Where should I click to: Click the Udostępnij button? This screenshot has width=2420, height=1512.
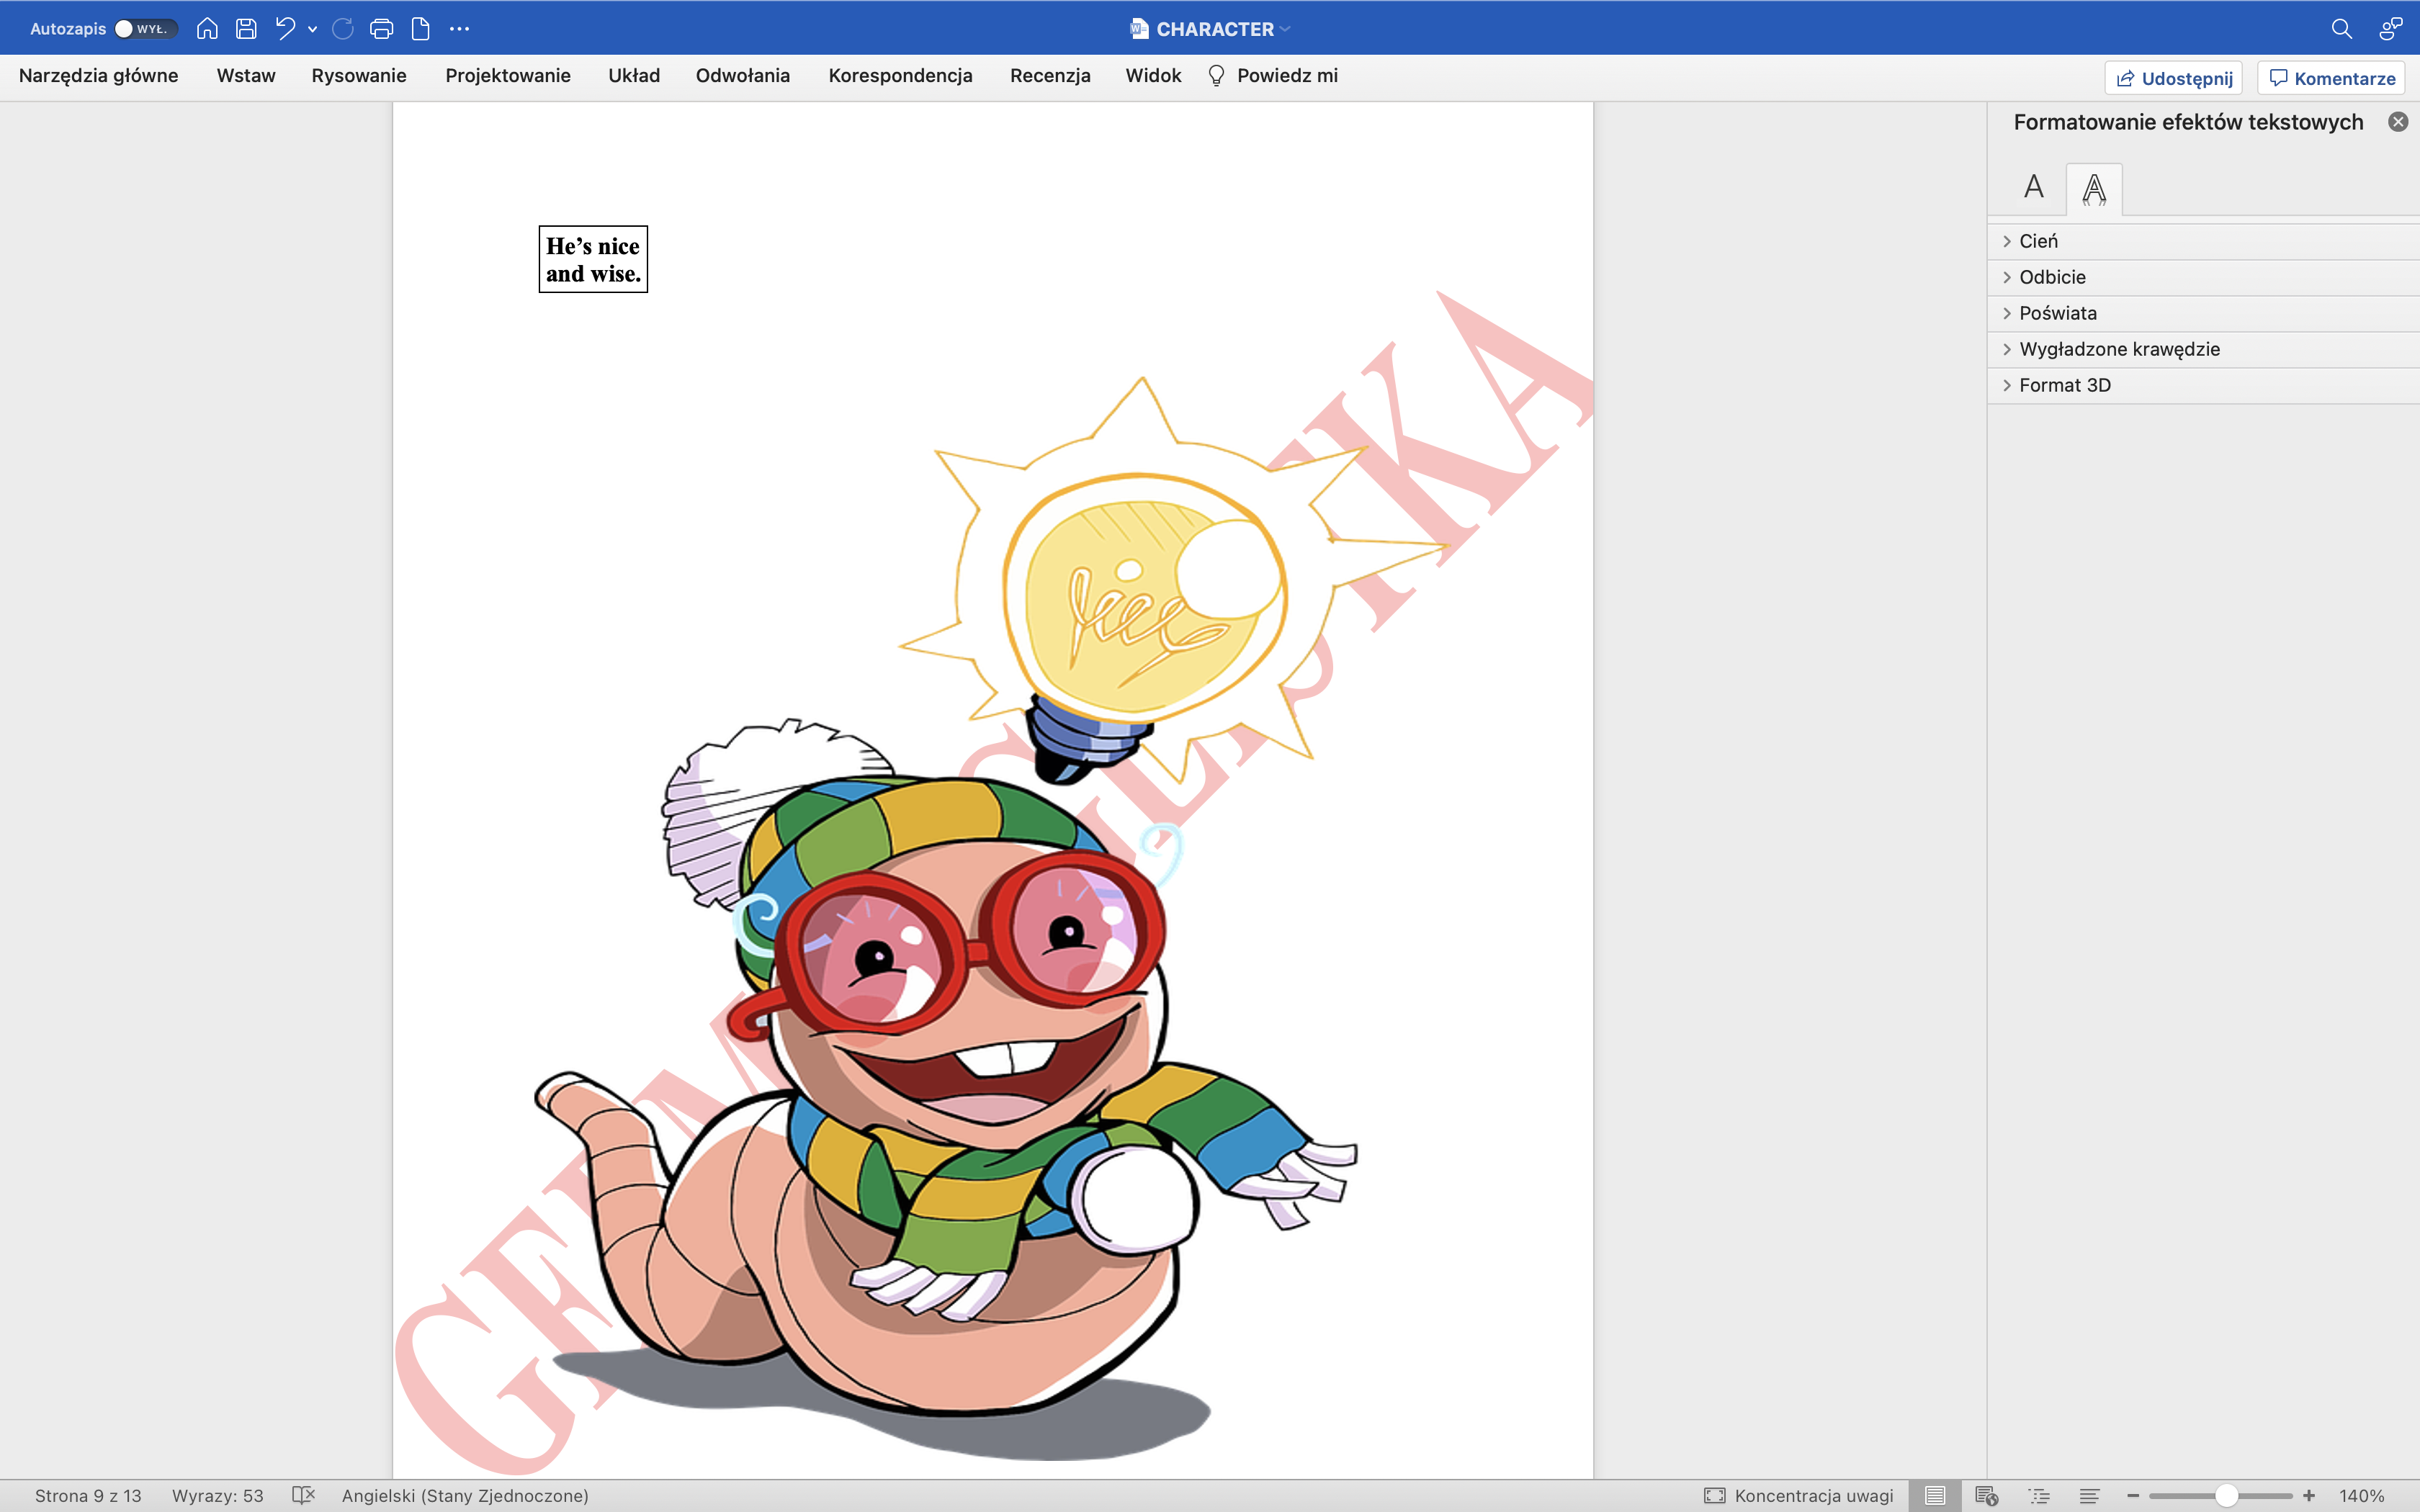pyautogui.click(x=2173, y=78)
